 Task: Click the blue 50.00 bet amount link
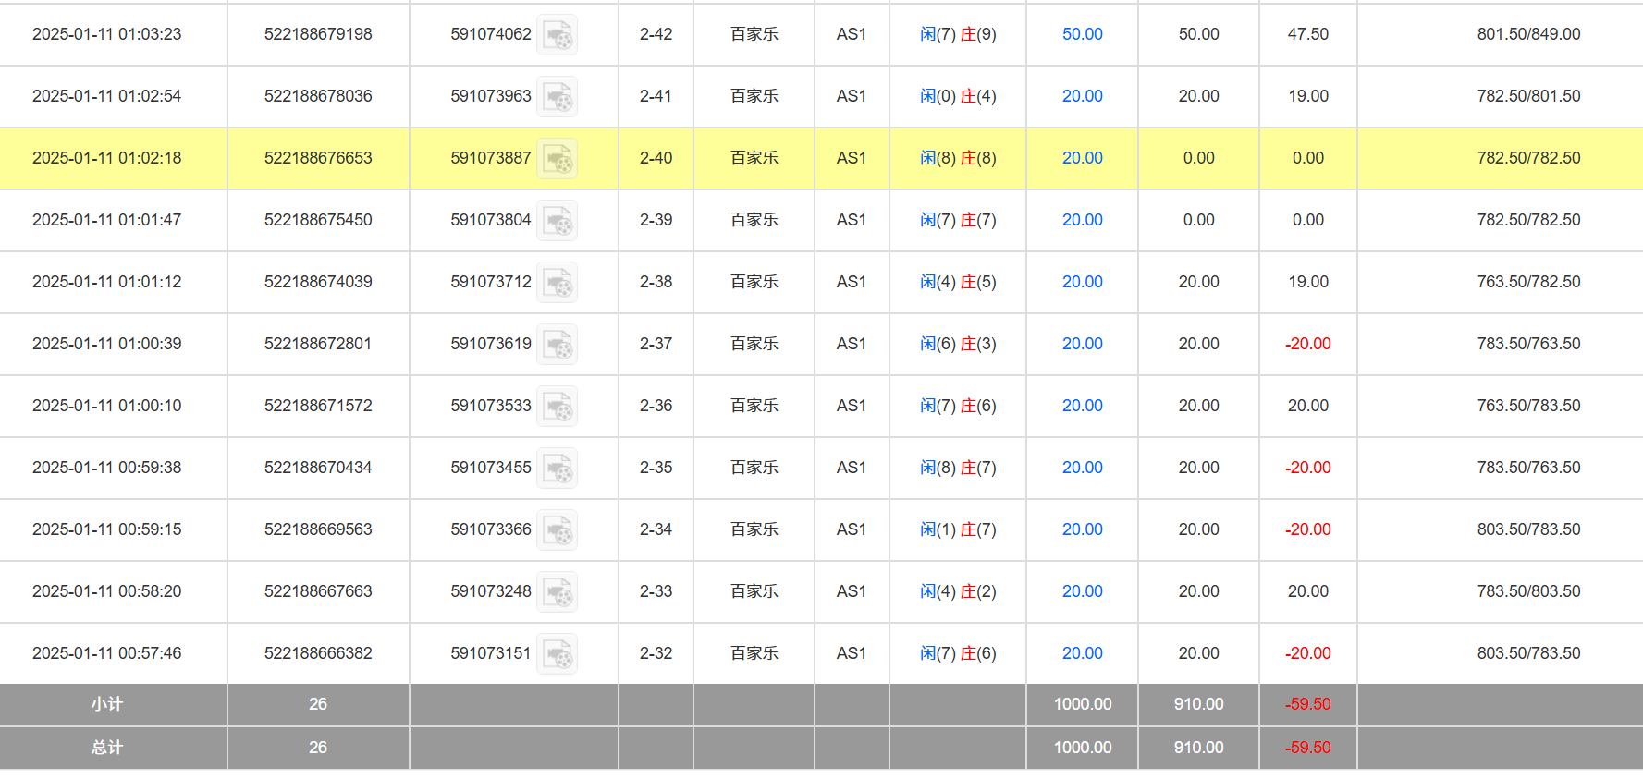[x=1082, y=34]
